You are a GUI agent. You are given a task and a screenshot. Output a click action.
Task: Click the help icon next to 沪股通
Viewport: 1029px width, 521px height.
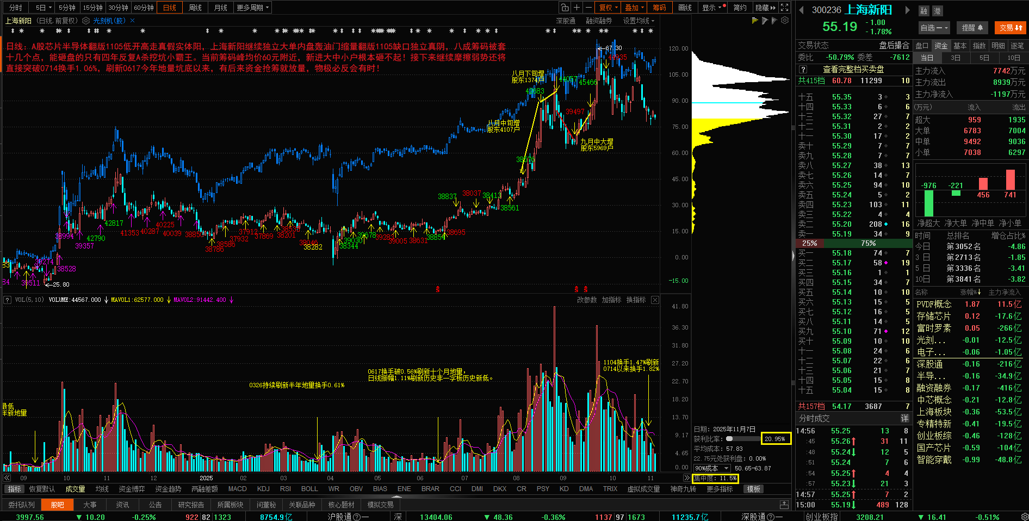(357, 517)
